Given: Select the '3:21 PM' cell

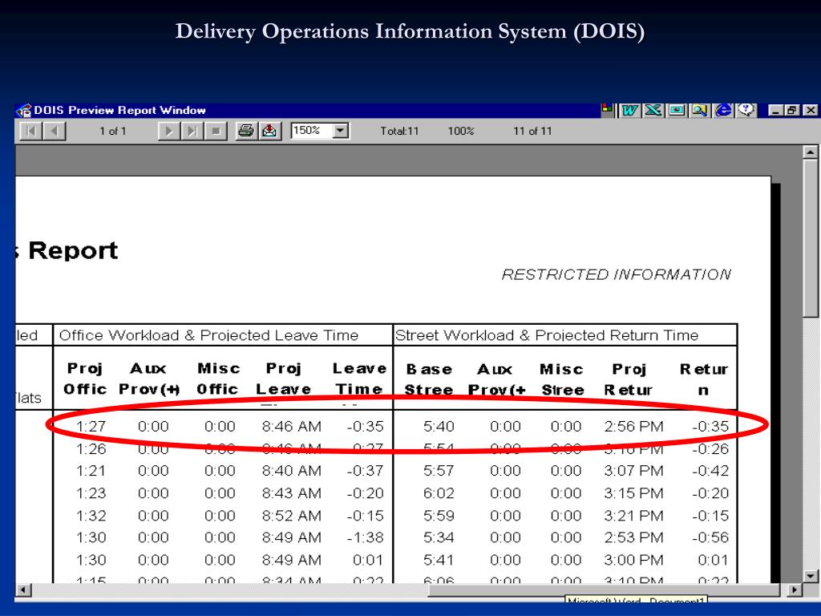Looking at the screenshot, I should click(x=633, y=516).
